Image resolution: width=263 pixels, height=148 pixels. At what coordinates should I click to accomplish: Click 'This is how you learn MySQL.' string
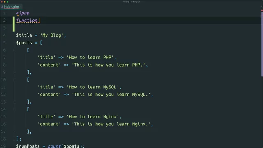coord(111,95)
